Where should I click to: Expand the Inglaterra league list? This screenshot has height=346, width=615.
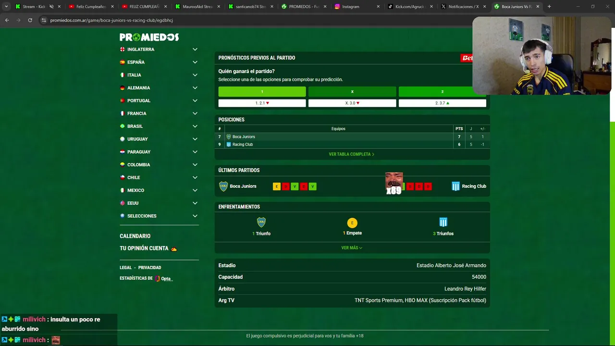pos(195,49)
